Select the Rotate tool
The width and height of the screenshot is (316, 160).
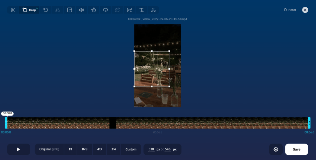click(x=46, y=10)
